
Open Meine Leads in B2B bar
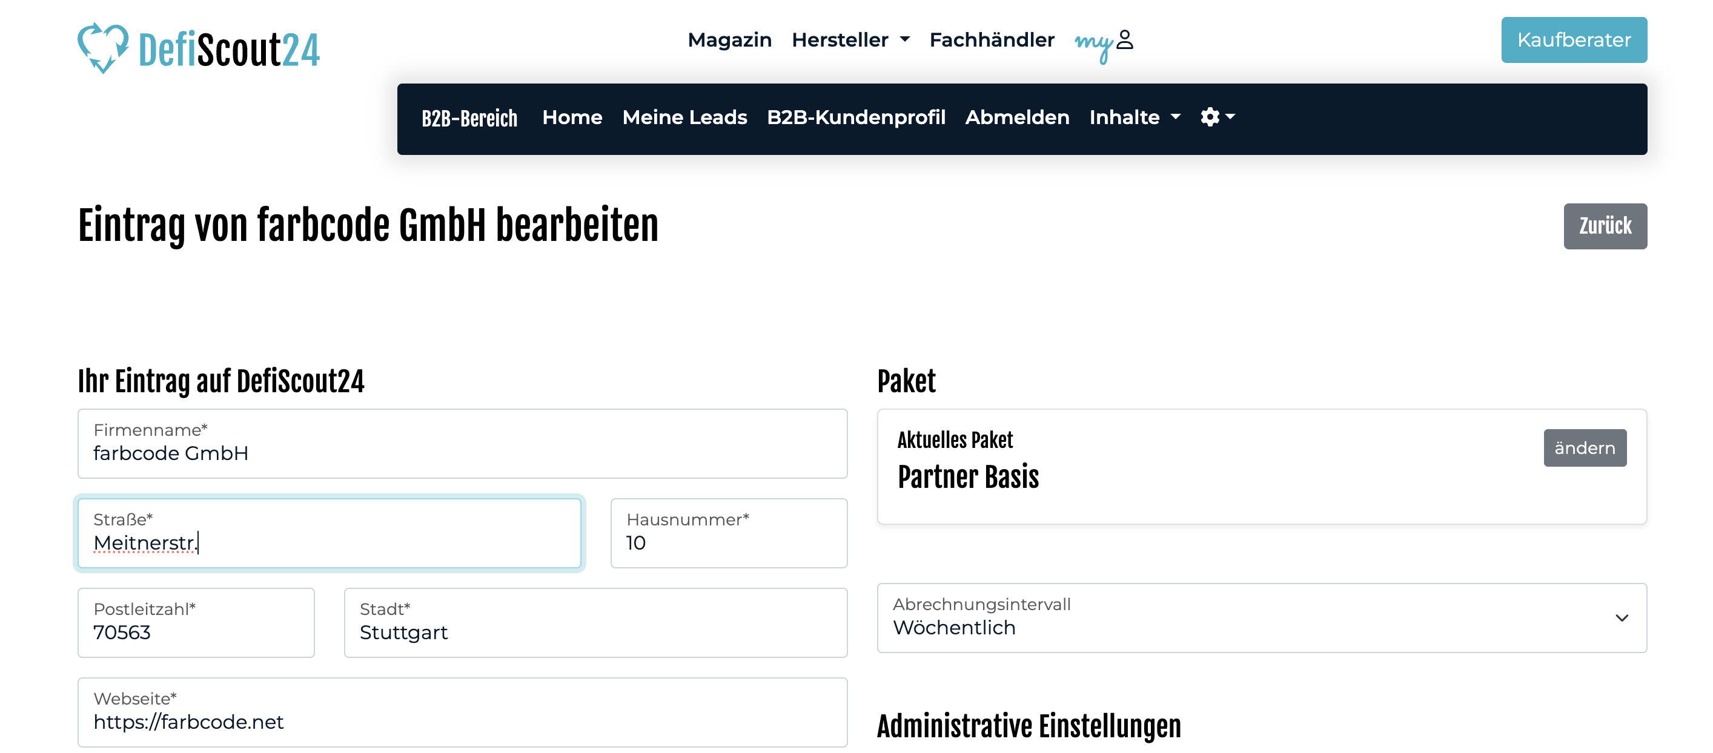point(684,117)
